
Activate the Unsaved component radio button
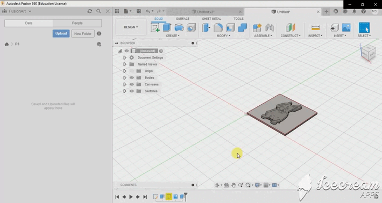pyautogui.click(x=161, y=51)
